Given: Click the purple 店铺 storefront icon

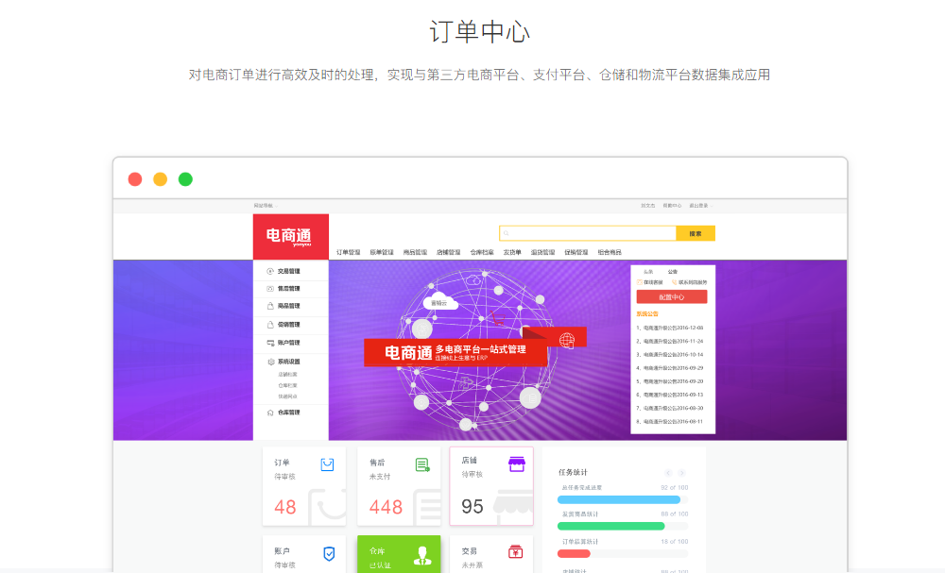Looking at the screenshot, I should point(516,463).
